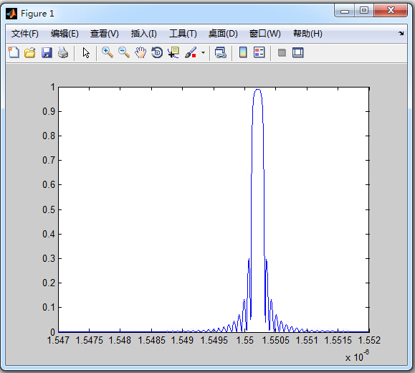
Task: Activate the Zoom In magnifier tool
Action: tap(108, 52)
